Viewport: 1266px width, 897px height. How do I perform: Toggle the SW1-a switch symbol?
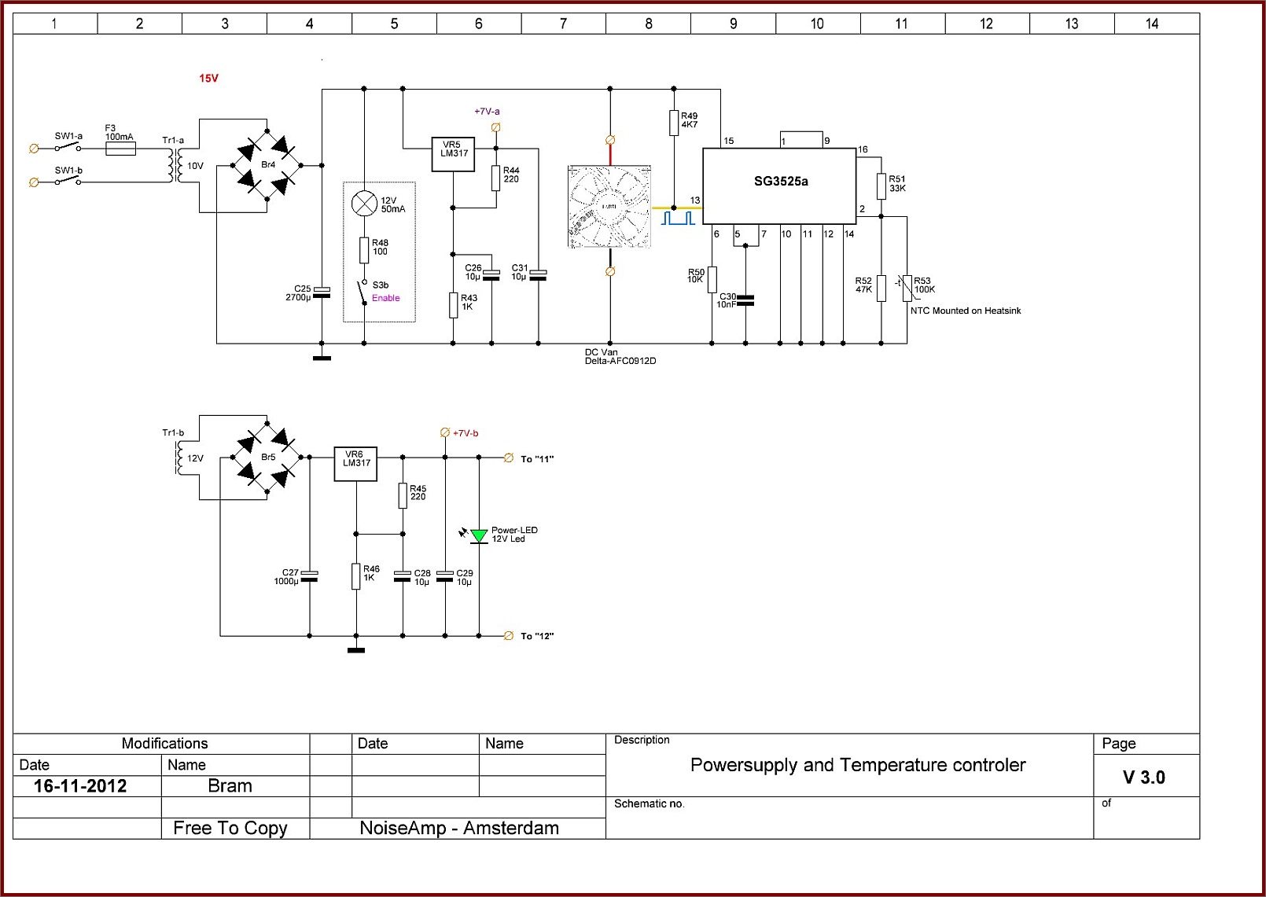68,147
